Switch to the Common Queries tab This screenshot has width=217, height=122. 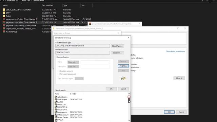pyautogui.click(x=62, y=57)
